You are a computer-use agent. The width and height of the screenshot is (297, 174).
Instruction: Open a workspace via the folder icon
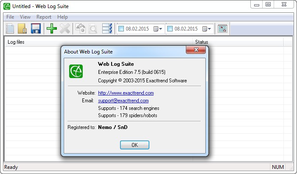click(x=22, y=28)
